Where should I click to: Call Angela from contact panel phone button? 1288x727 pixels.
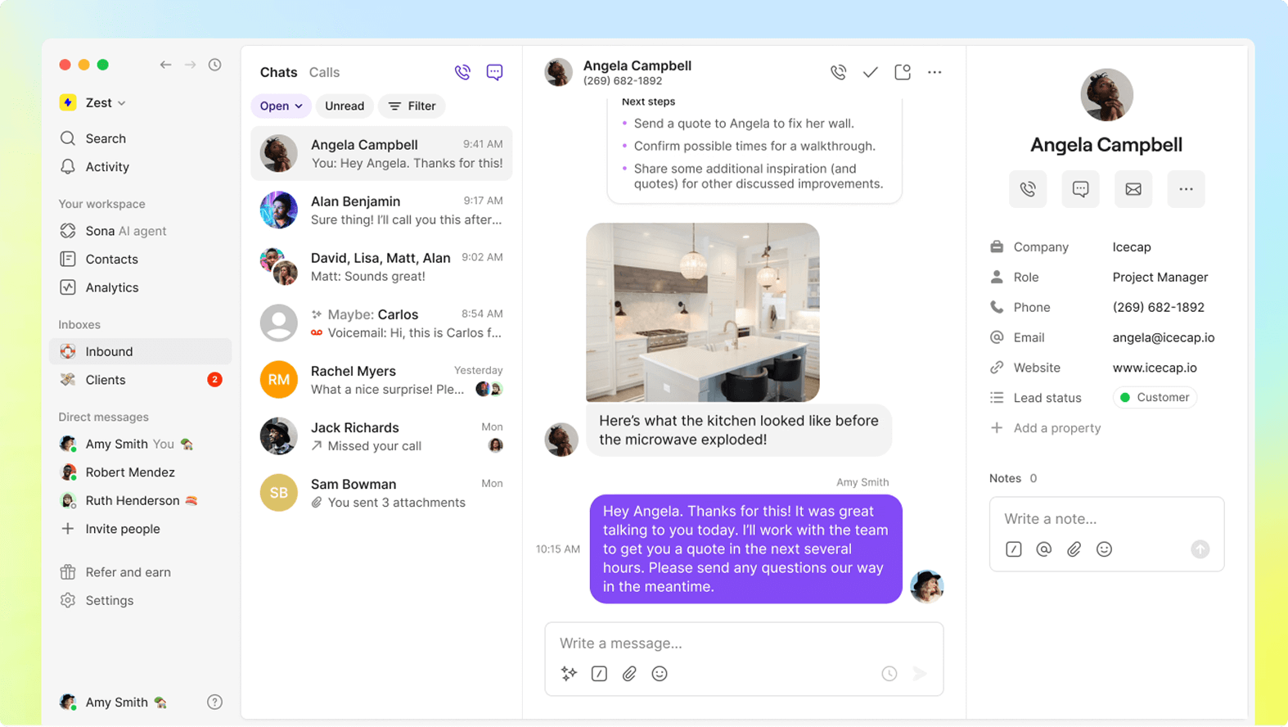pos(1028,189)
